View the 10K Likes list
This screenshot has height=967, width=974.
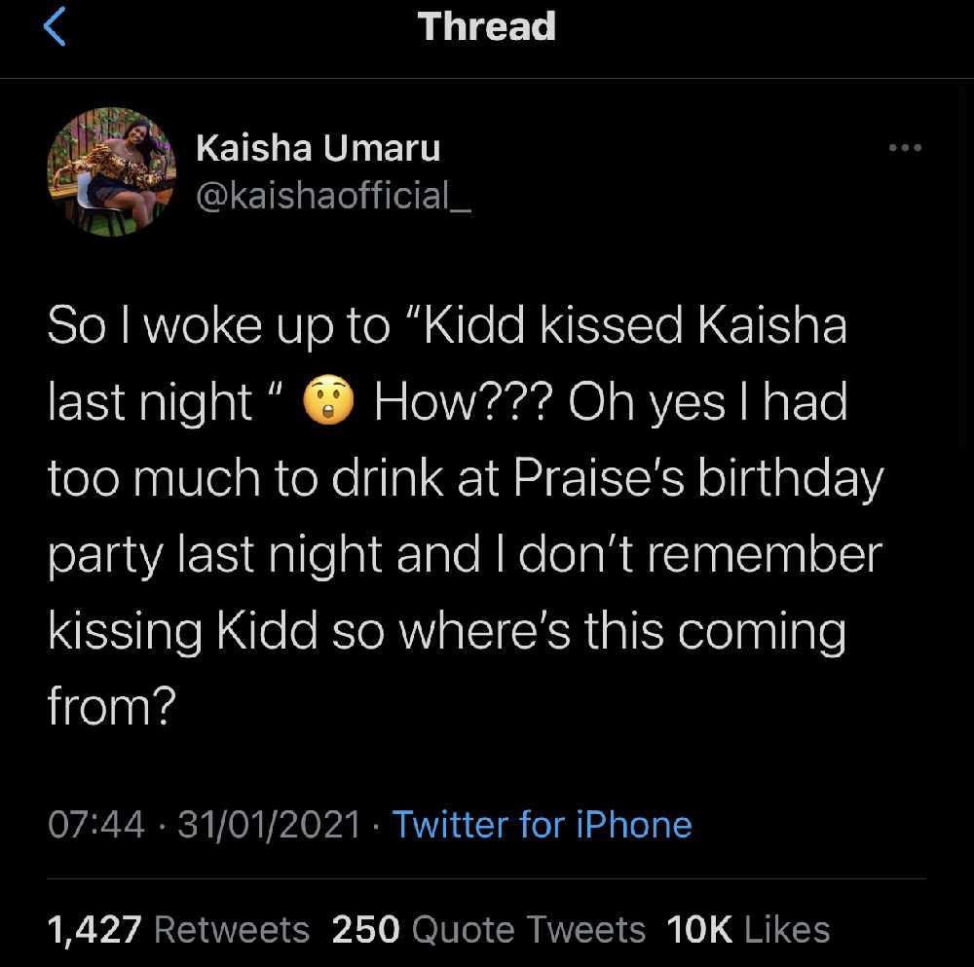748,930
